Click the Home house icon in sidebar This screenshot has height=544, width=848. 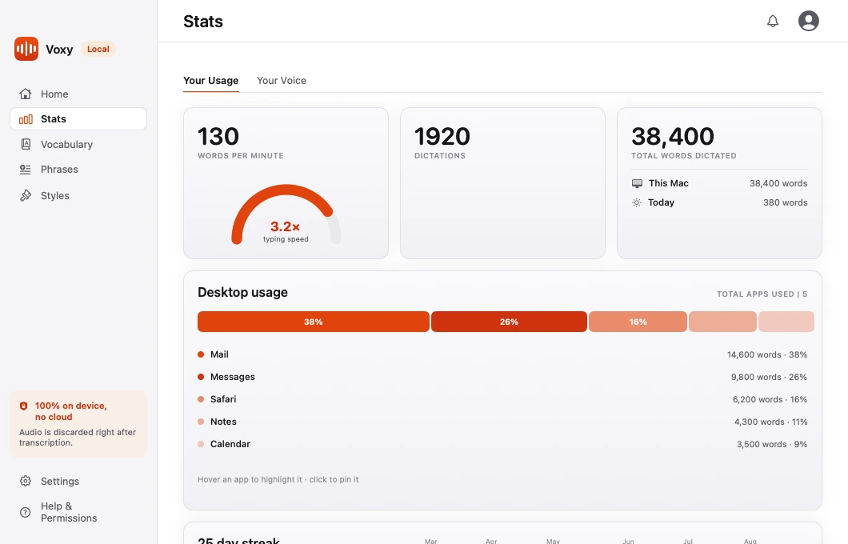tap(26, 94)
